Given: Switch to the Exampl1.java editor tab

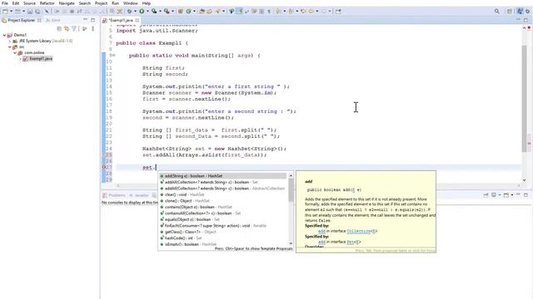Looking at the screenshot, I should [x=120, y=20].
